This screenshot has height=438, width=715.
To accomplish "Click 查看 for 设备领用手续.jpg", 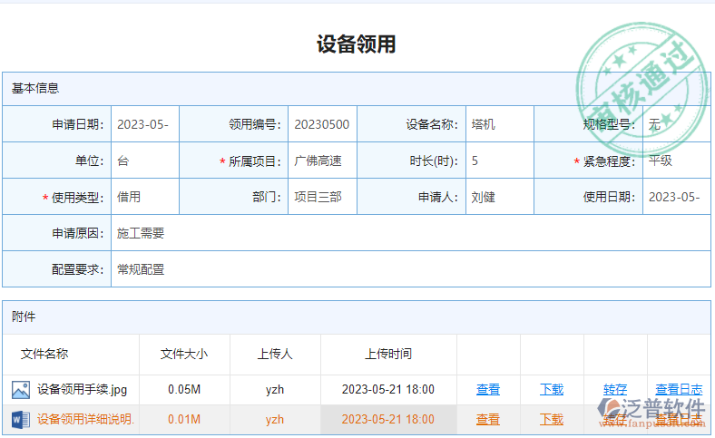I will pyautogui.click(x=488, y=390).
